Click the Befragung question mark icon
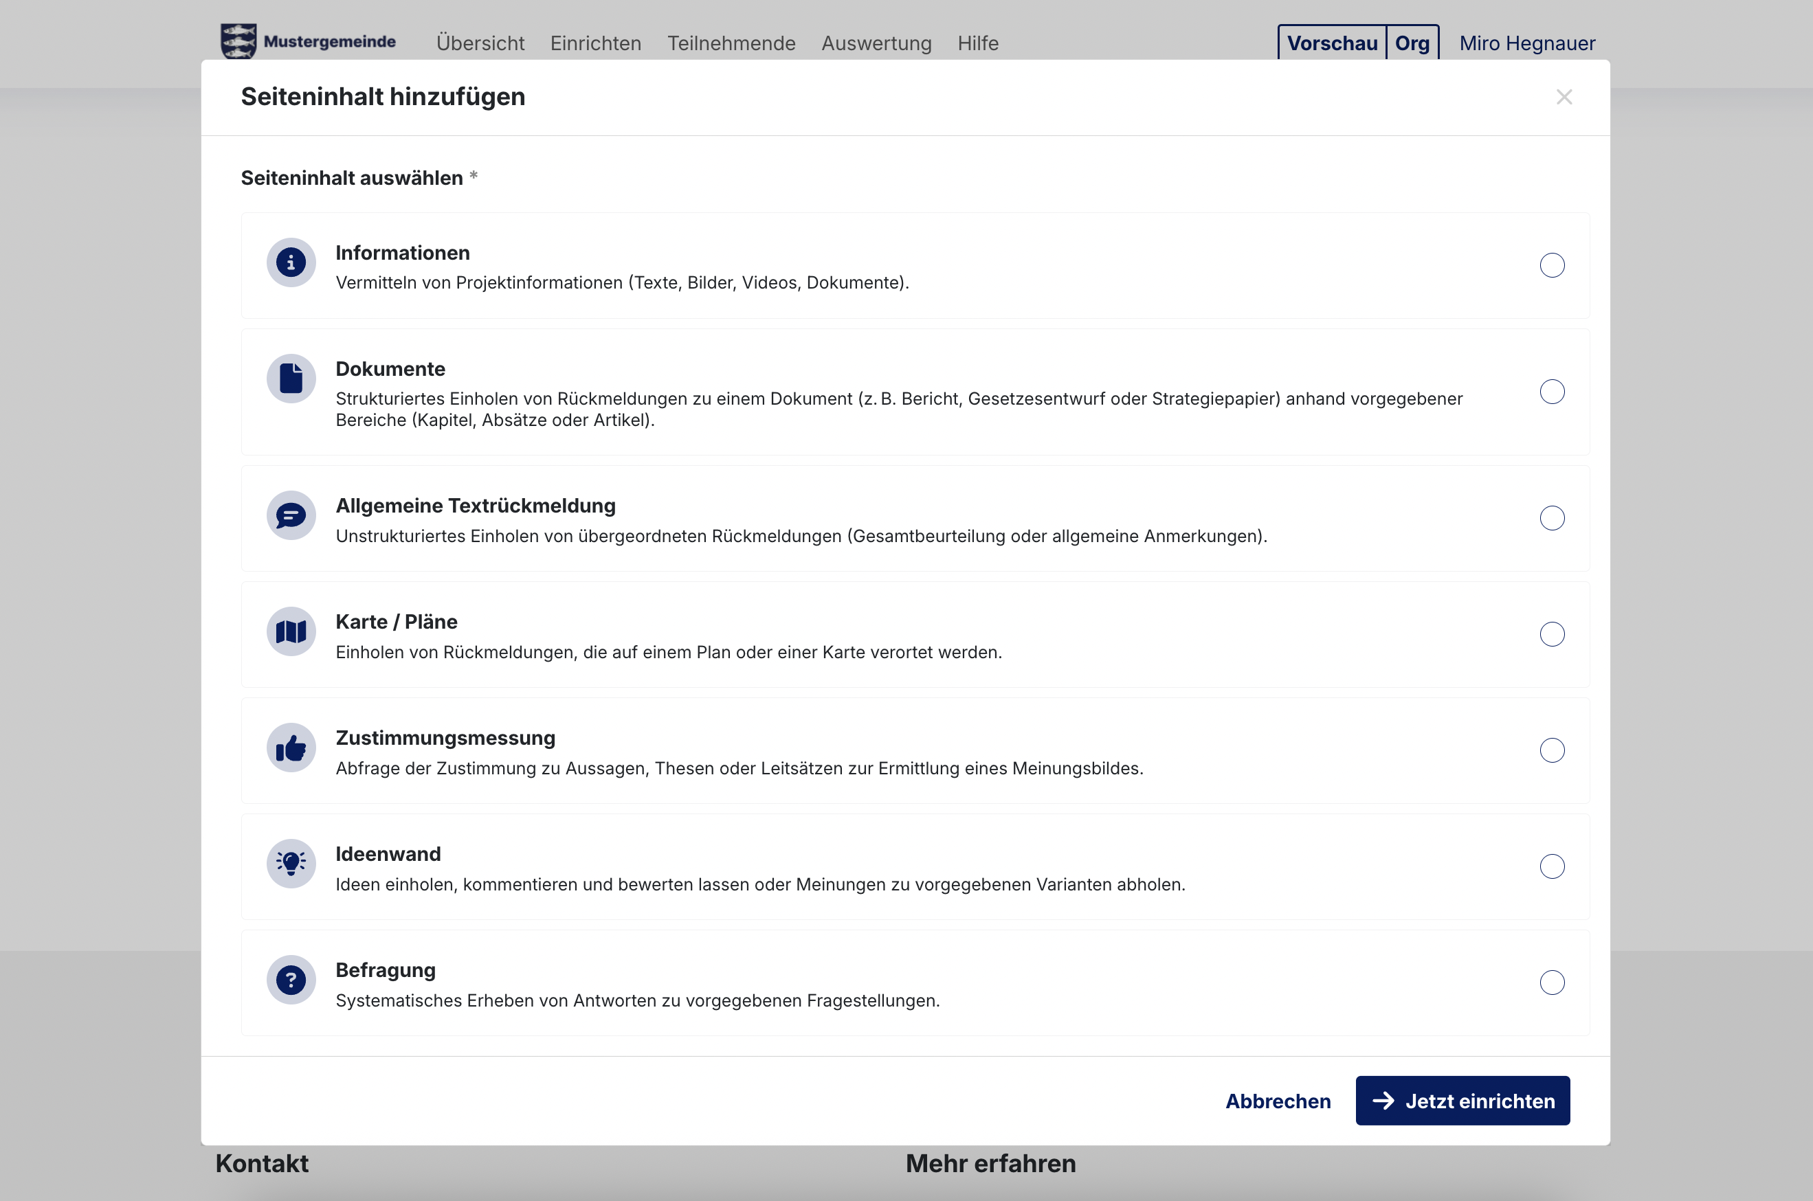Image resolution: width=1813 pixels, height=1201 pixels. click(291, 980)
